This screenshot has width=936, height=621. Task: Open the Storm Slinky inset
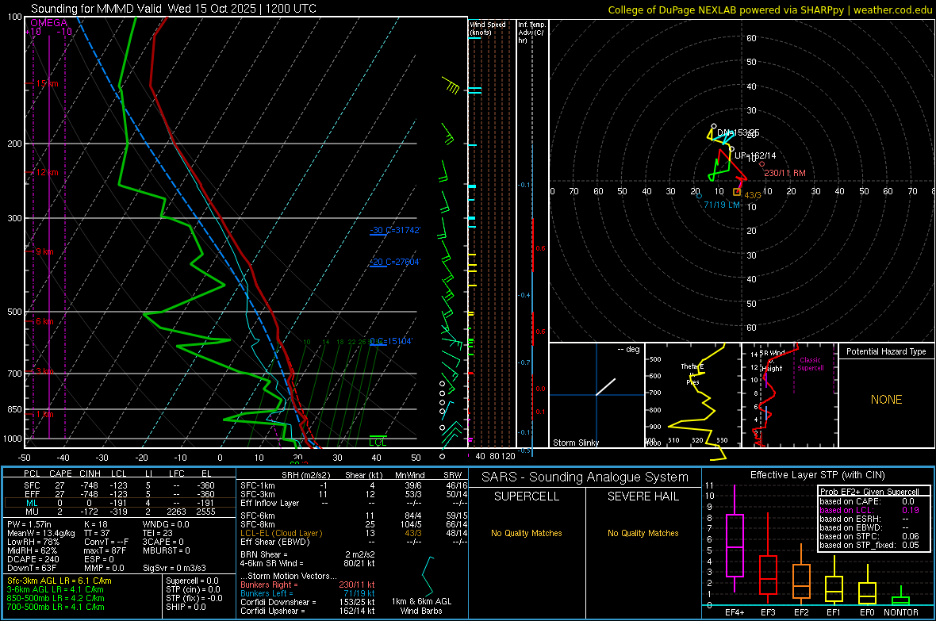pyautogui.click(x=597, y=395)
